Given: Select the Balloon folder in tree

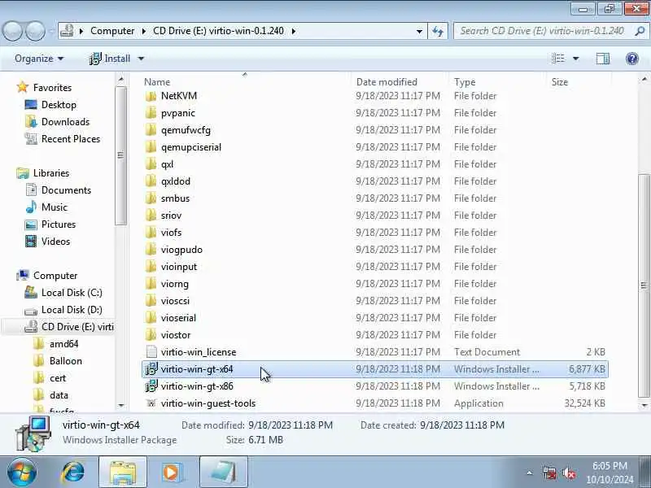Looking at the screenshot, I should pos(66,360).
